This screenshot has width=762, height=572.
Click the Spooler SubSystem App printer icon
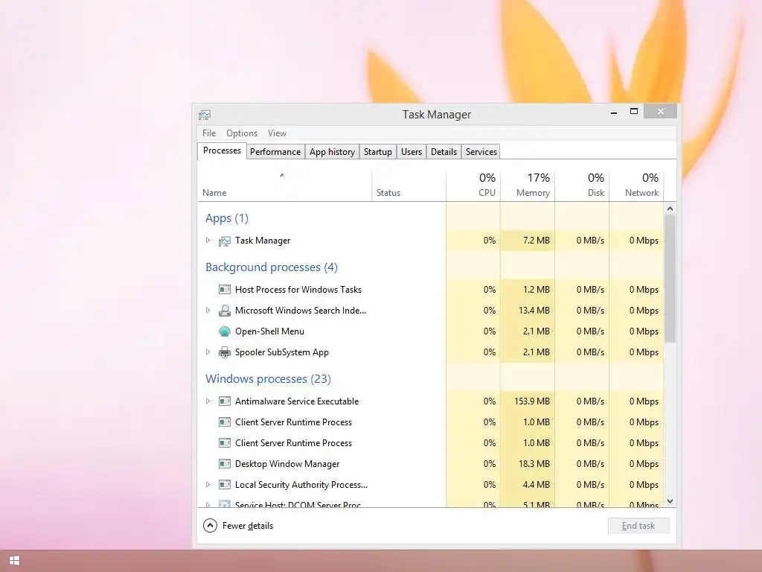pos(225,352)
